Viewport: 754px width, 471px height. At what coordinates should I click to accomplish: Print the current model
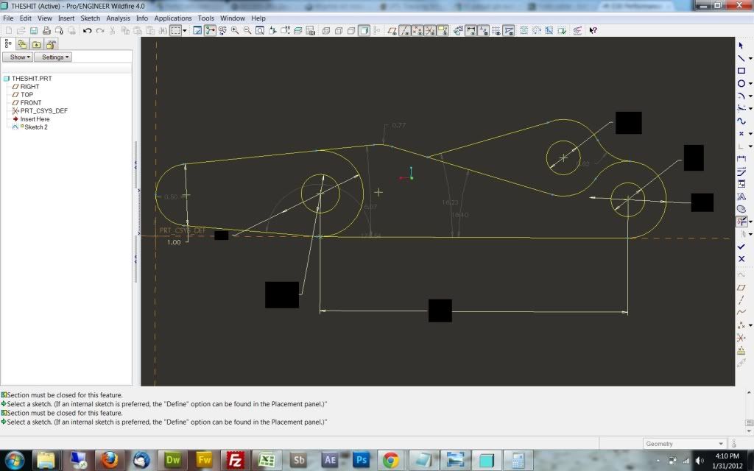(x=46, y=30)
